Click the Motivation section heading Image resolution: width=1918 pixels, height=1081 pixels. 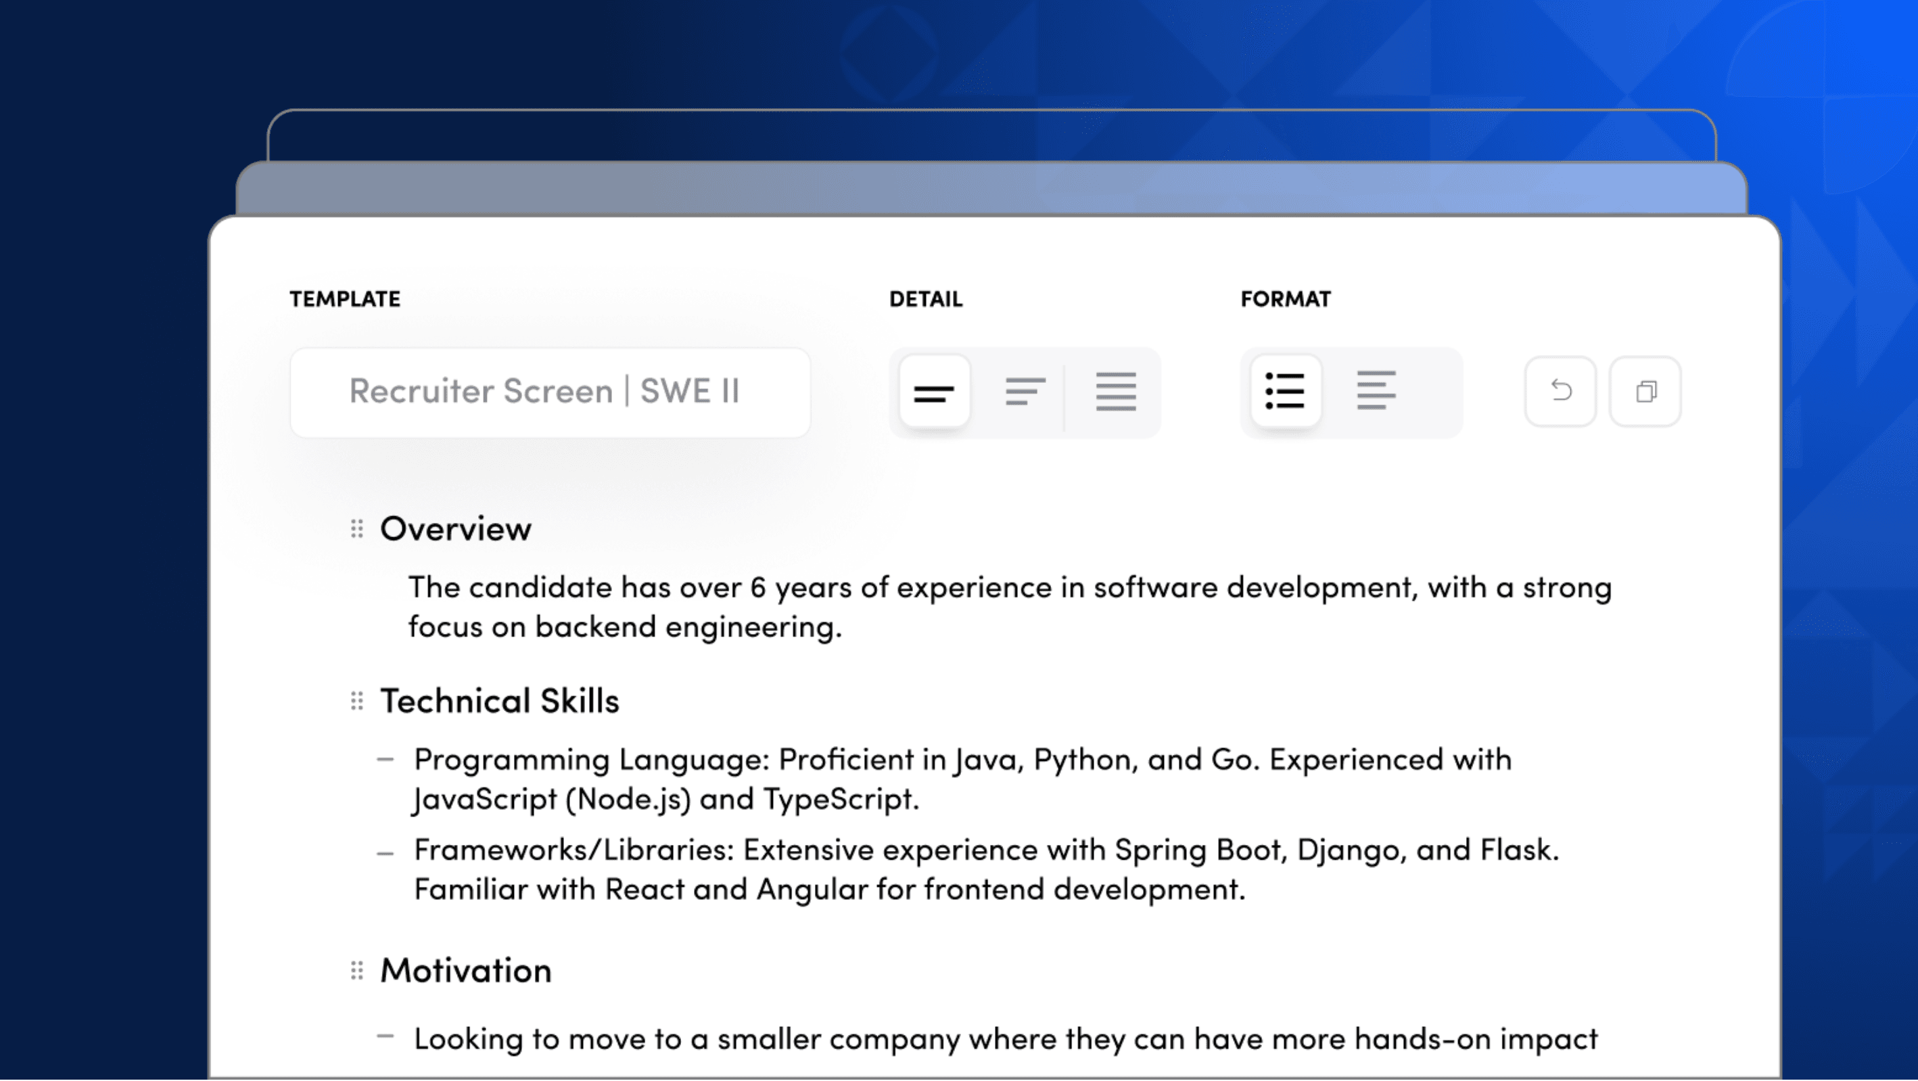coord(466,971)
